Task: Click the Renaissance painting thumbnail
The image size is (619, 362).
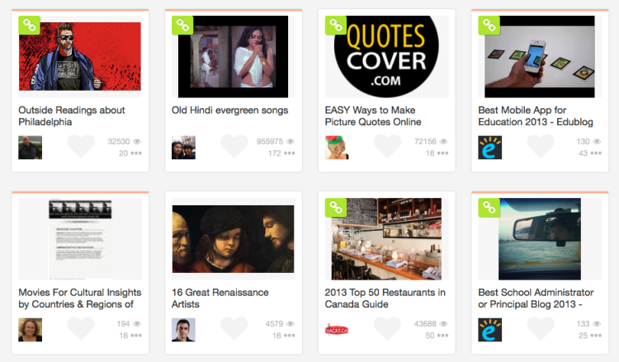Action: tap(233, 239)
